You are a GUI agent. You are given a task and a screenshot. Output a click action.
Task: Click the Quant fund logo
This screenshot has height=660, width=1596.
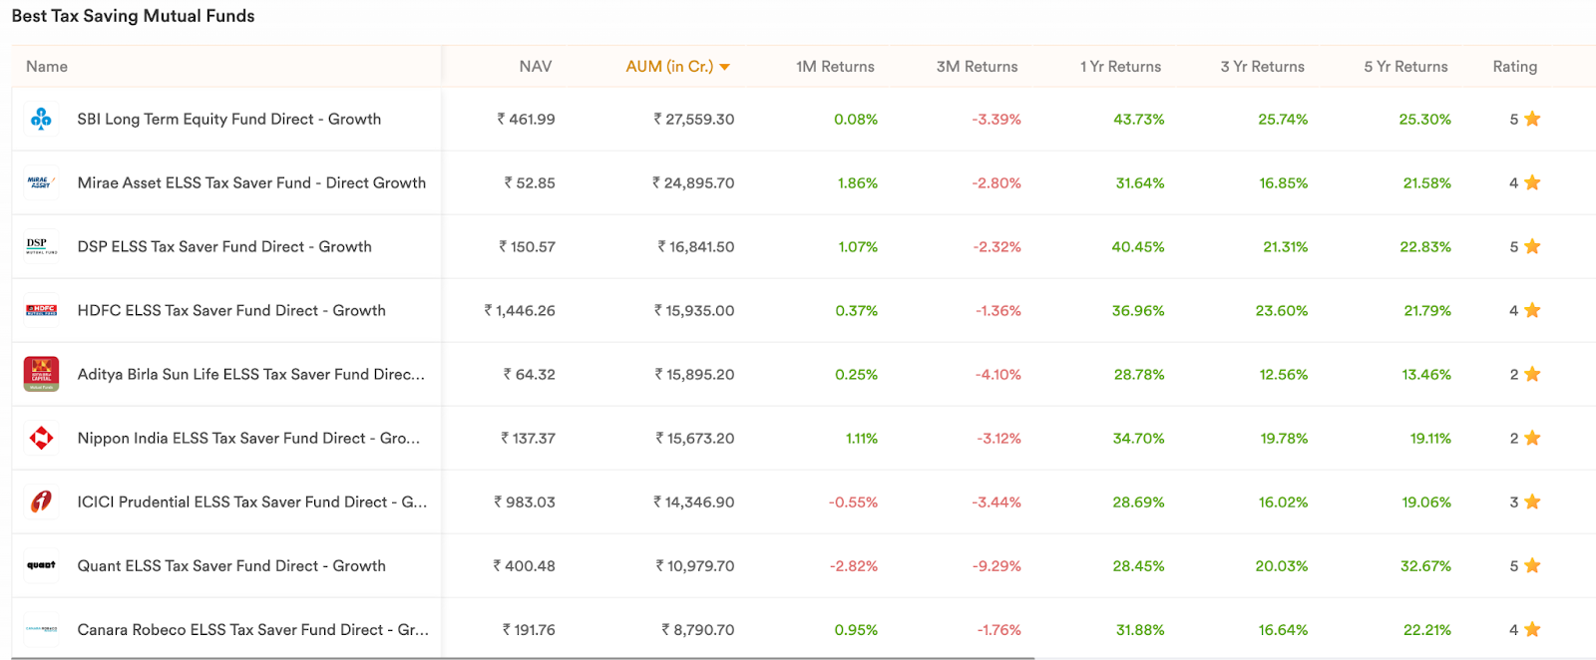tap(41, 565)
